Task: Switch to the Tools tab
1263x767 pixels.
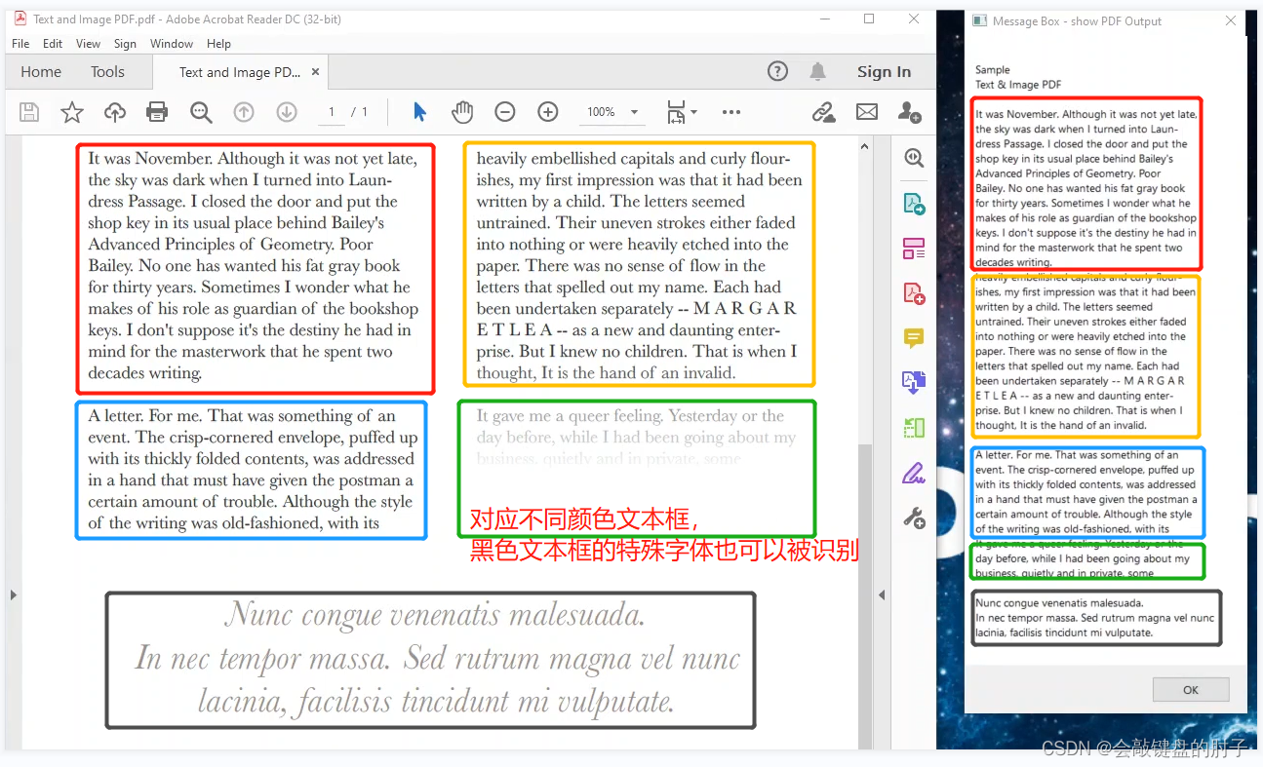Action: click(107, 72)
